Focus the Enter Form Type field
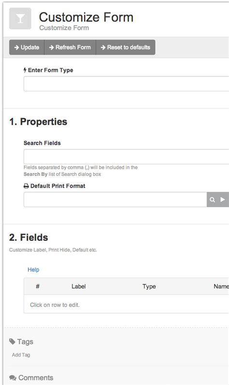This screenshot has width=229, height=385. click(x=126, y=84)
